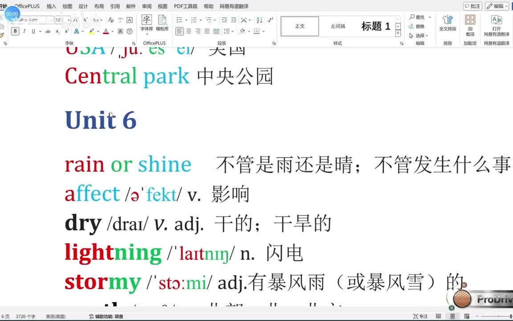Apply multilevel list
513x321 pixels.
tap(208, 20)
